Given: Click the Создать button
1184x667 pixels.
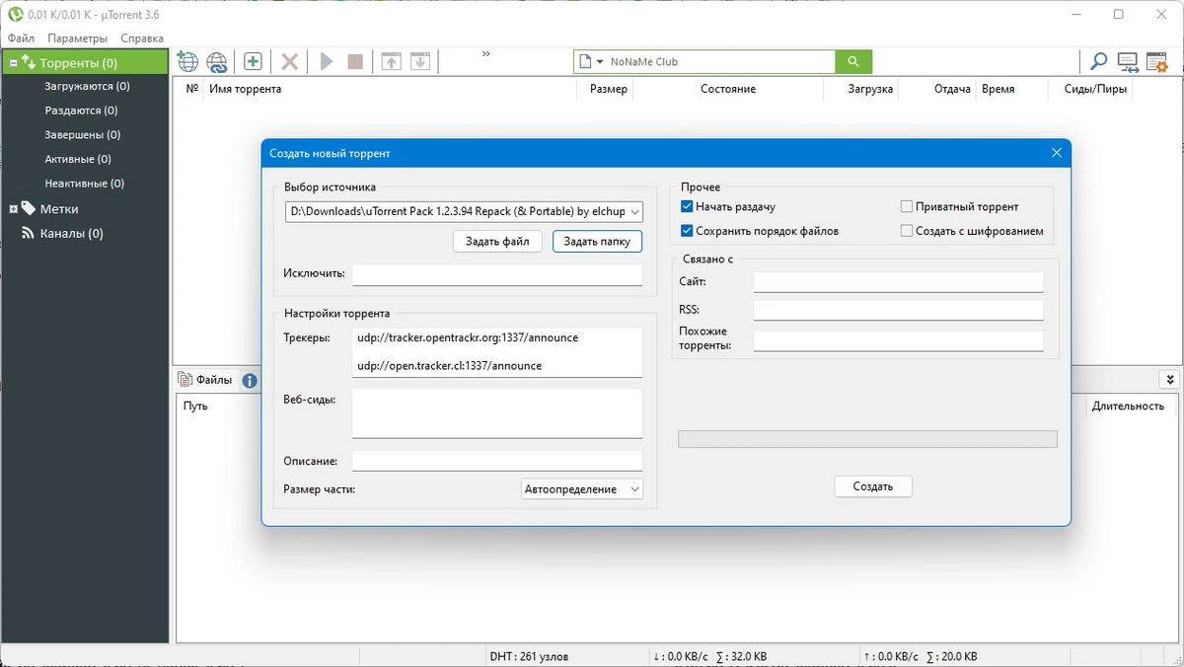Looking at the screenshot, I should (873, 486).
